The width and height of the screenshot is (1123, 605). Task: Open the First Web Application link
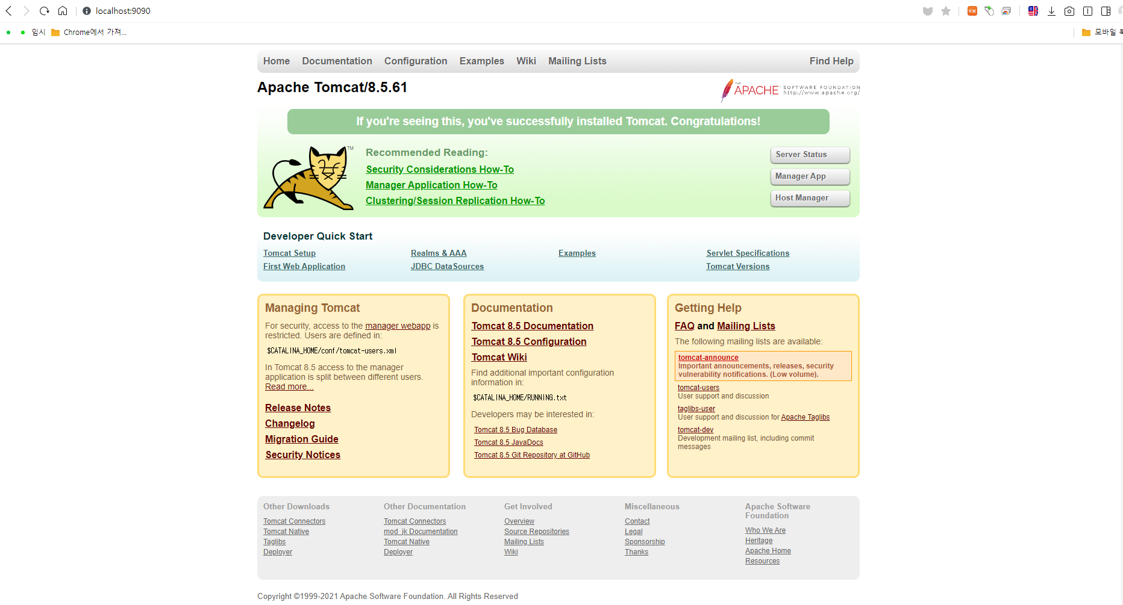coord(304,267)
